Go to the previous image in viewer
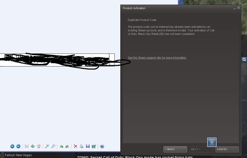 [x=12, y=146]
